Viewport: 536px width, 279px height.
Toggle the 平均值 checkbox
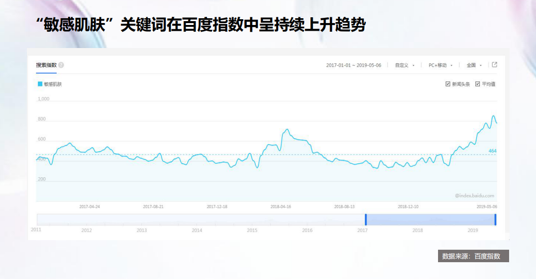pos(477,84)
